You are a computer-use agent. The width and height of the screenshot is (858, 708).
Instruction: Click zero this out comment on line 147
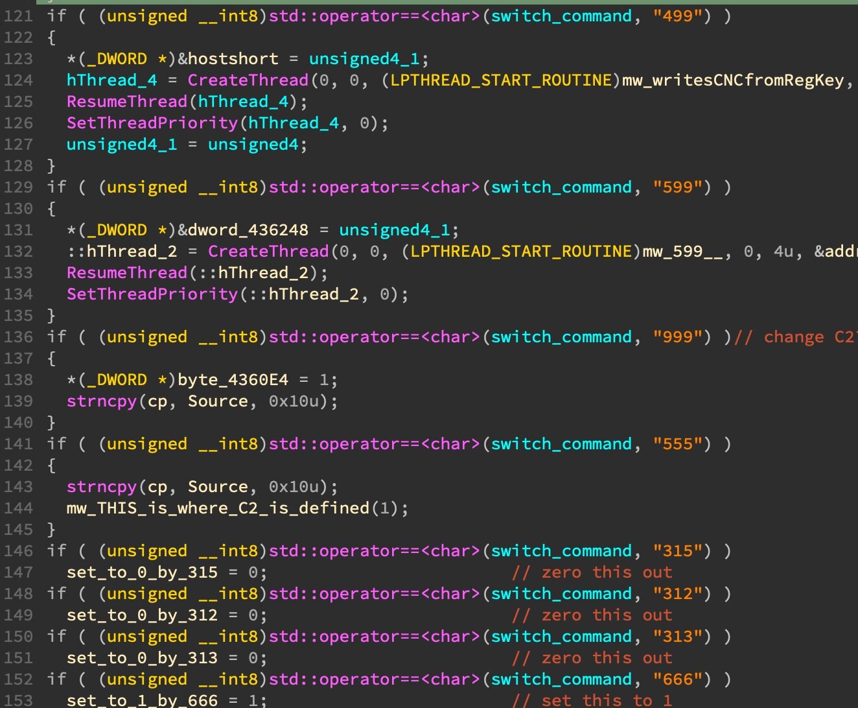click(x=592, y=572)
